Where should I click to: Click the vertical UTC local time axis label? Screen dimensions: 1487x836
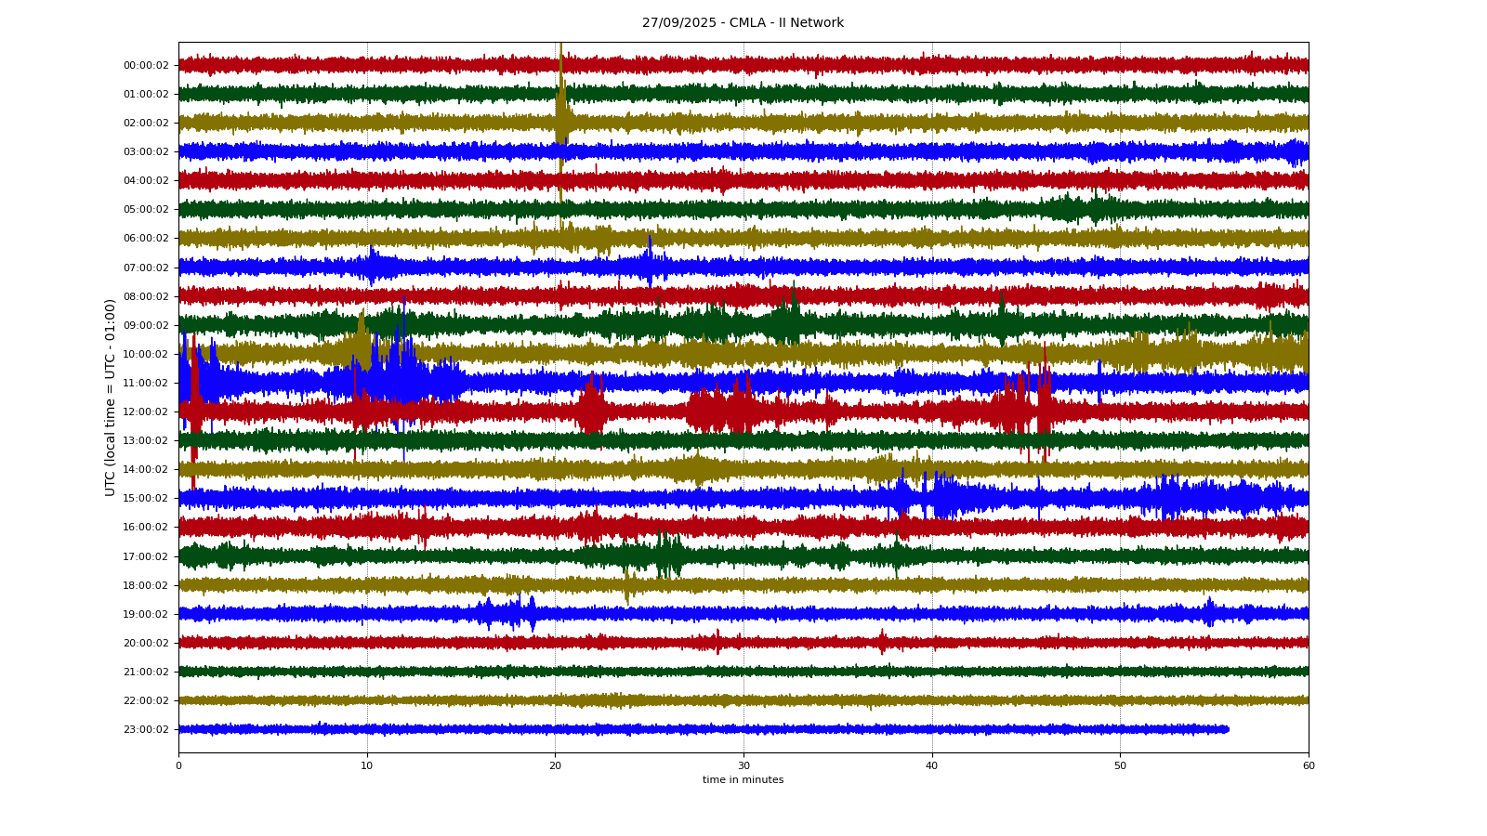[x=111, y=397]
